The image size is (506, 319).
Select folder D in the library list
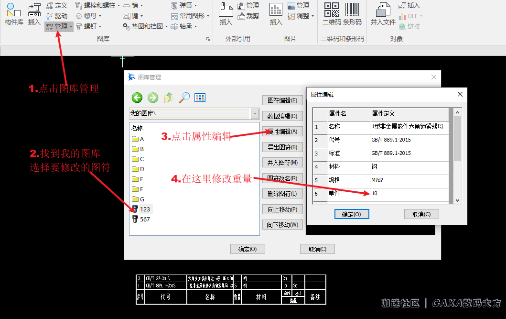point(138,169)
